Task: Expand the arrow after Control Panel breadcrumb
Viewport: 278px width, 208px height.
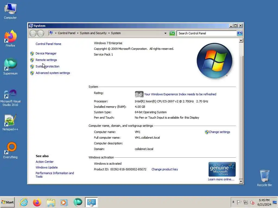Action: (x=78, y=33)
